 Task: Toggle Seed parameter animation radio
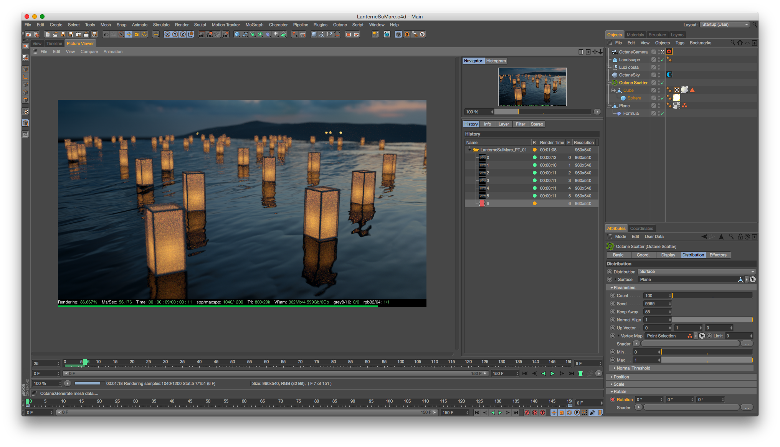pos(613,303)
